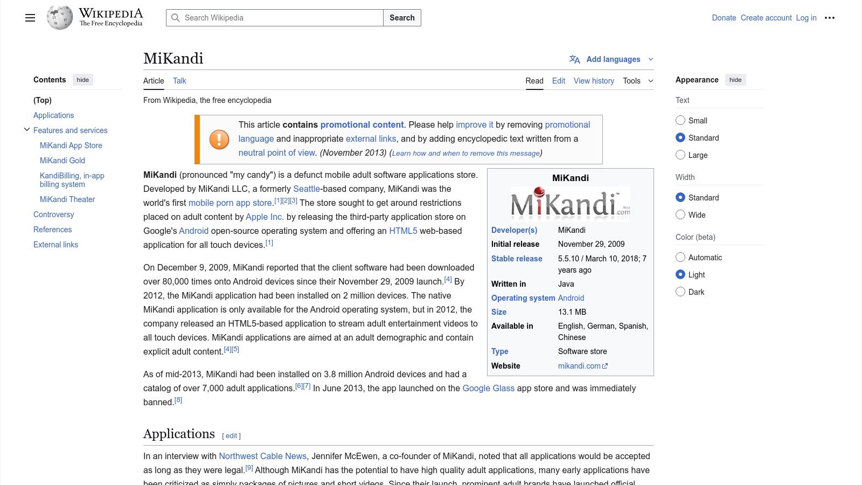Click Create account link
The image size is (862, 485).
click(x=766, y=18)
